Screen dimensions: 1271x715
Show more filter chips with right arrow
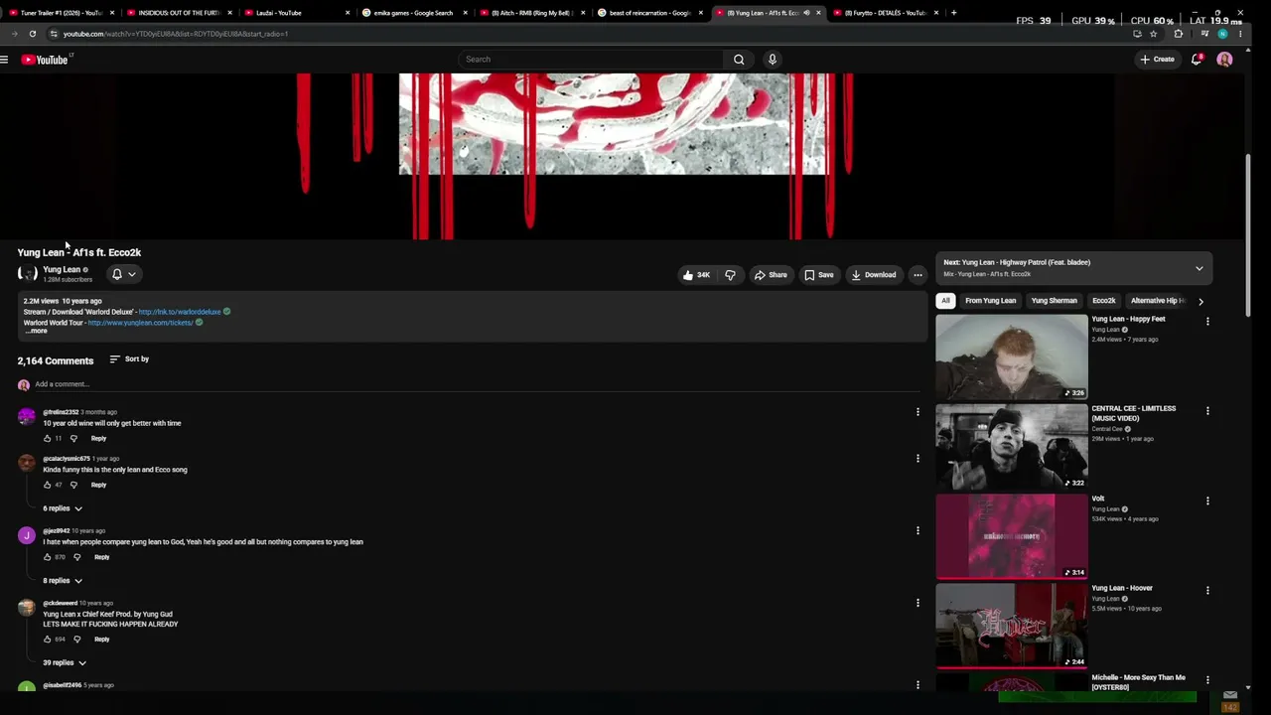point(1200,301)
